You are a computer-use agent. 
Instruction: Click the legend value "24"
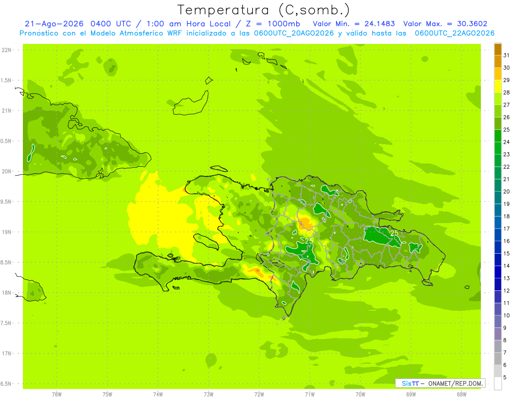click(x=507, y=142)
